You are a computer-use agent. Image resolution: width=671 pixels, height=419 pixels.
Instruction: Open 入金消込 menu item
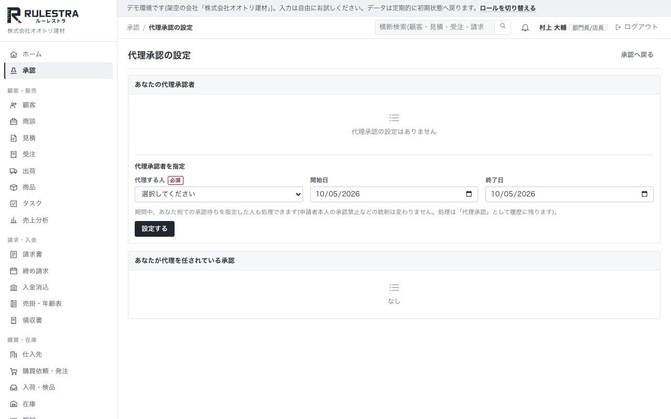(x=58, y=288)
